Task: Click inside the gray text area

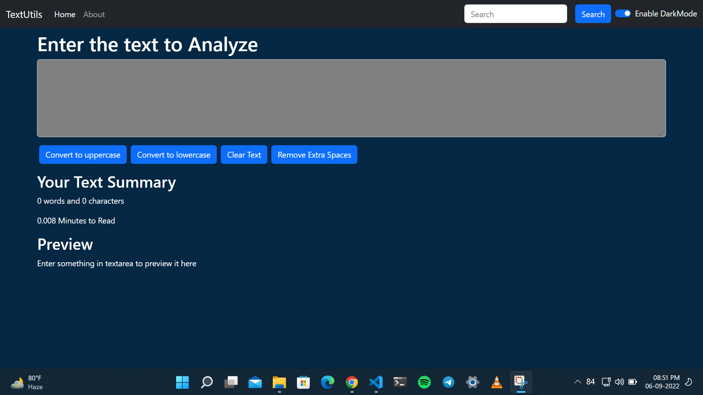Action: (351, 98)
